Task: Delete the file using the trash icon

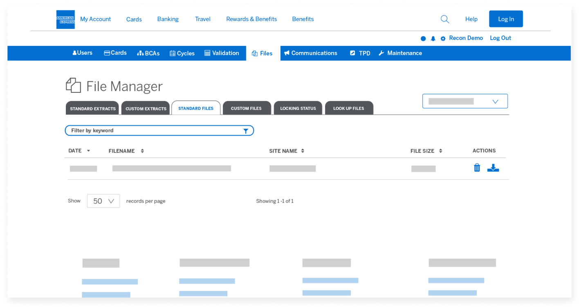Action: tap(477, 168)
